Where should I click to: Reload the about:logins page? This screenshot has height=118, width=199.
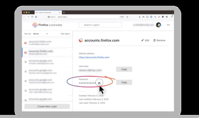32,17
